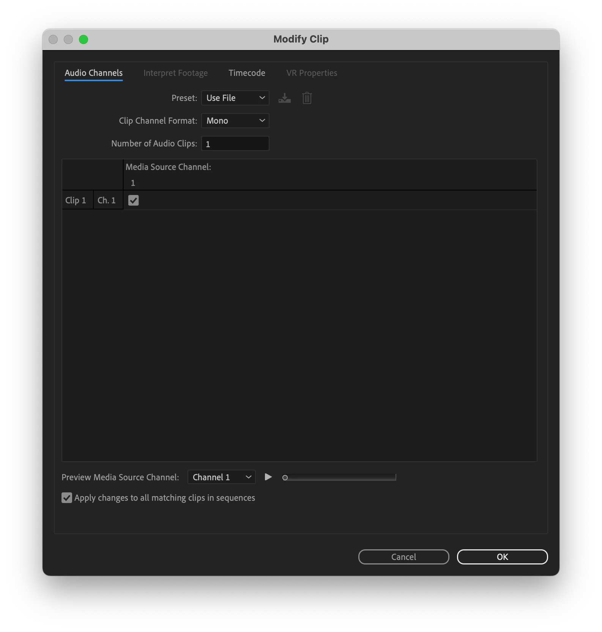This screenshot has width=602, height=632.
Task: Click the Cancel button
Action: pyautogui.click(x=404, y=557)
